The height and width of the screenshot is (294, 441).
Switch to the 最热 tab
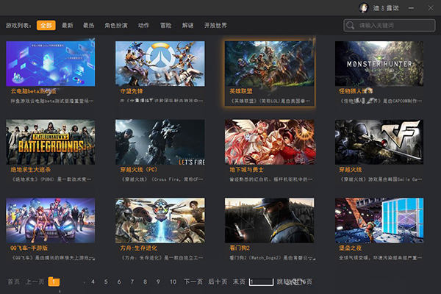coord(89,25)
